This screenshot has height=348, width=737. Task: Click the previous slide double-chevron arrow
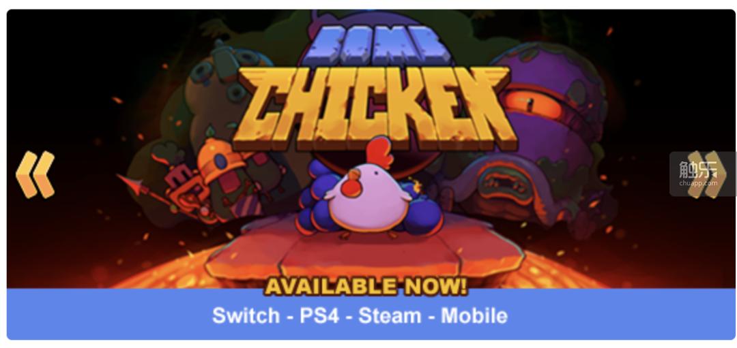pyautogui.click(x=35, y=174)
